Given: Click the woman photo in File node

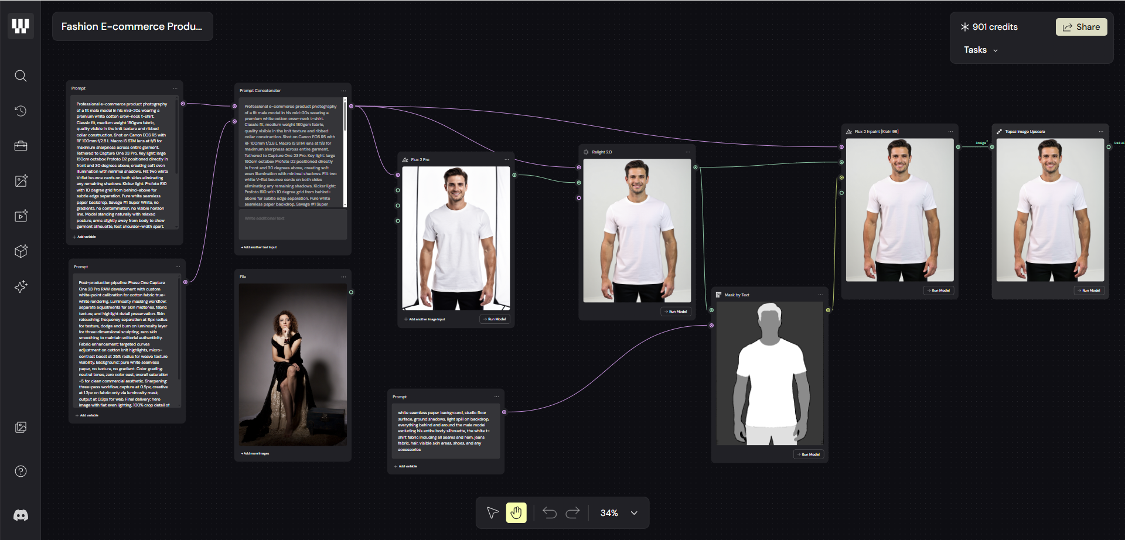Looking at the screenshot, I should (293, 364).
